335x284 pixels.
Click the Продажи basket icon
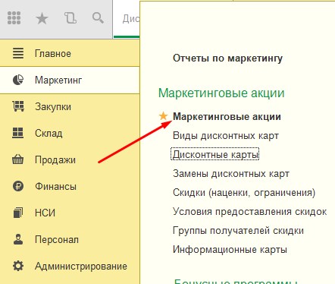click(x=18, y=159)
